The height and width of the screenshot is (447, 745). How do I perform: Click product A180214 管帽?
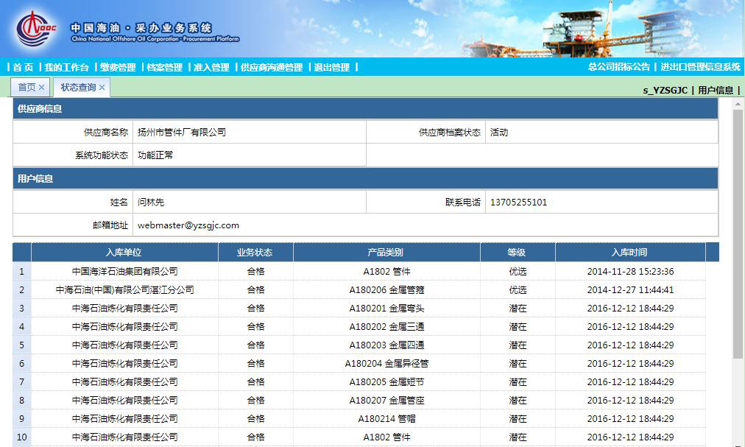386,418
